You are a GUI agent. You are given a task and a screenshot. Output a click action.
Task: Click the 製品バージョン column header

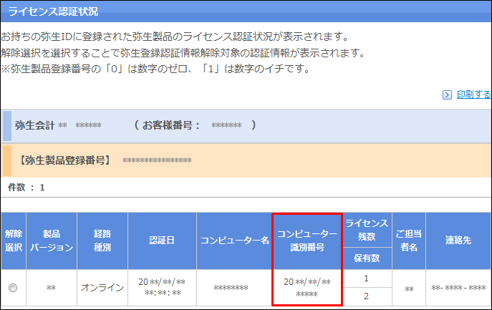52,241
